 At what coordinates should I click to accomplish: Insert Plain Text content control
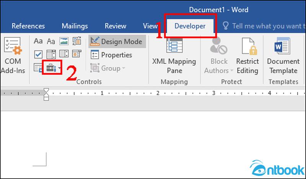(x=51, y=41)
